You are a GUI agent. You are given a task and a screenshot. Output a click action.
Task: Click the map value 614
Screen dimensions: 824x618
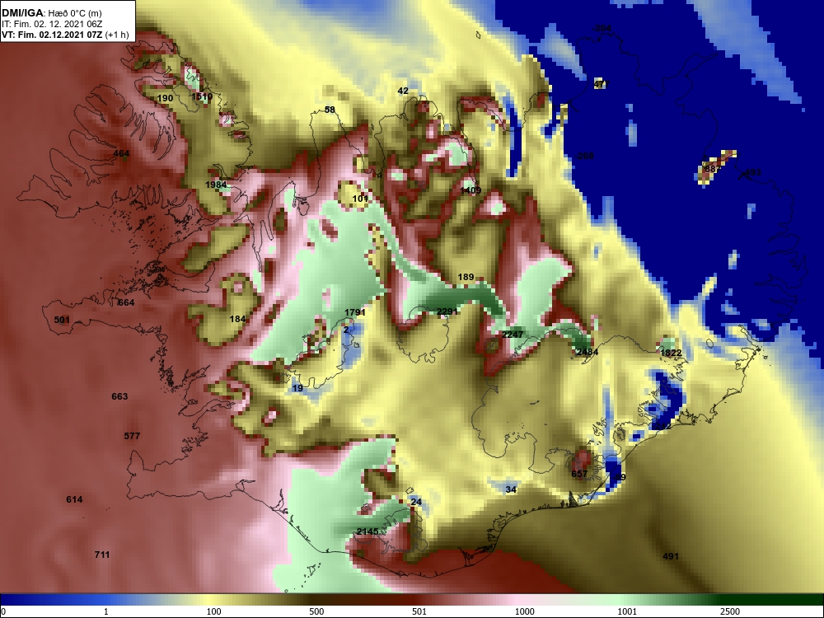point(74,500)
